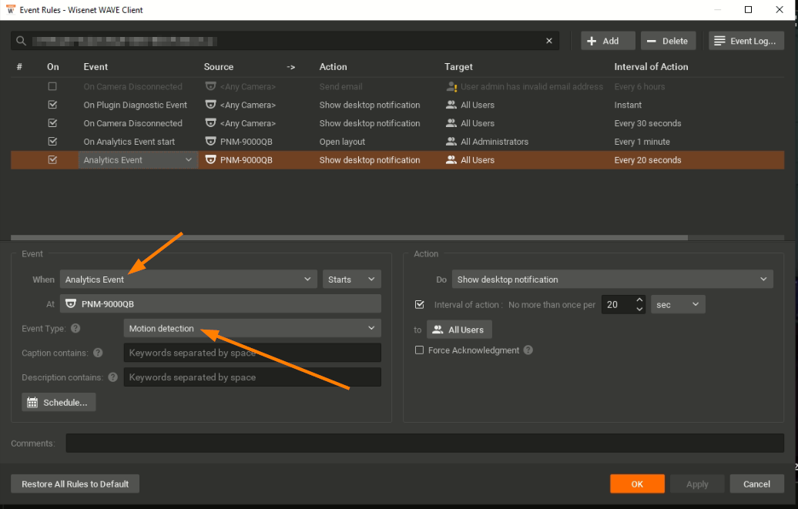The height and width of the screenshot is (509, 798).
Task: Sort by the Source column header
Action: click(218, 67)
